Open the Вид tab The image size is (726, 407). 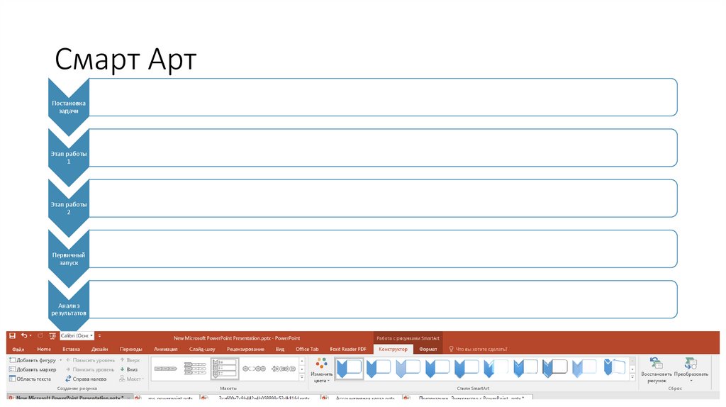[x=280, y=349]
